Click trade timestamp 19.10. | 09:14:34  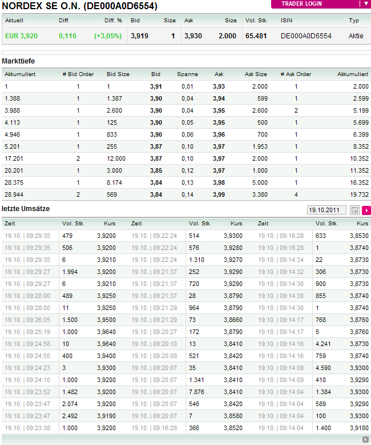[x=281, y=260]
